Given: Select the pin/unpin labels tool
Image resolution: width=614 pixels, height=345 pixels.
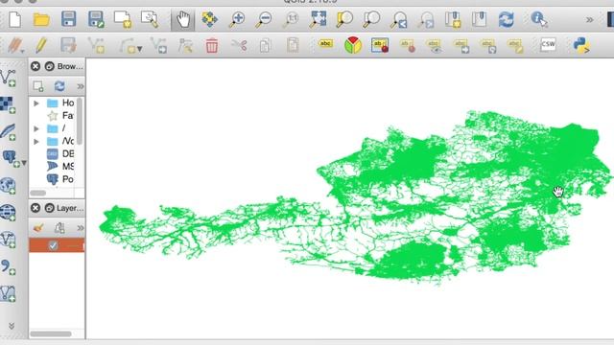Looking at the screenshot, I should point(407,46).
